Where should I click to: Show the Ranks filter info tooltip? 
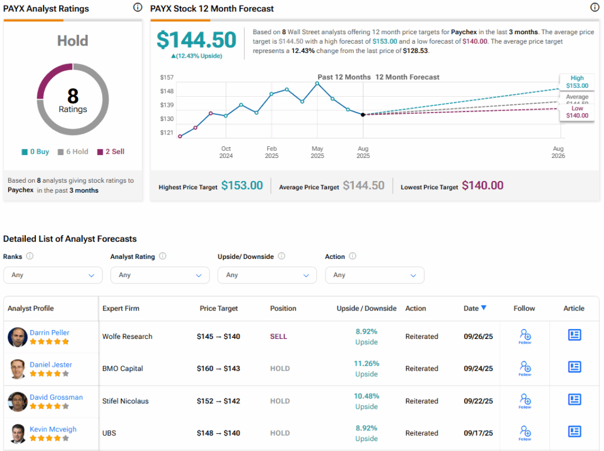pos(29,256)
